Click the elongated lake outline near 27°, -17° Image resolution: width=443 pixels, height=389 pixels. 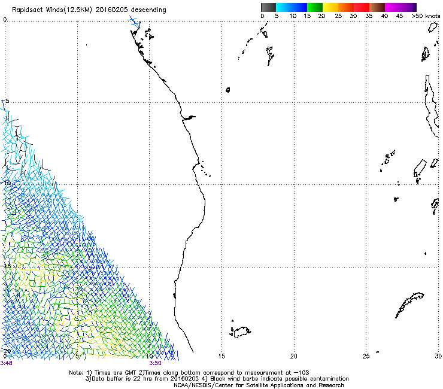tap(409, 305)
